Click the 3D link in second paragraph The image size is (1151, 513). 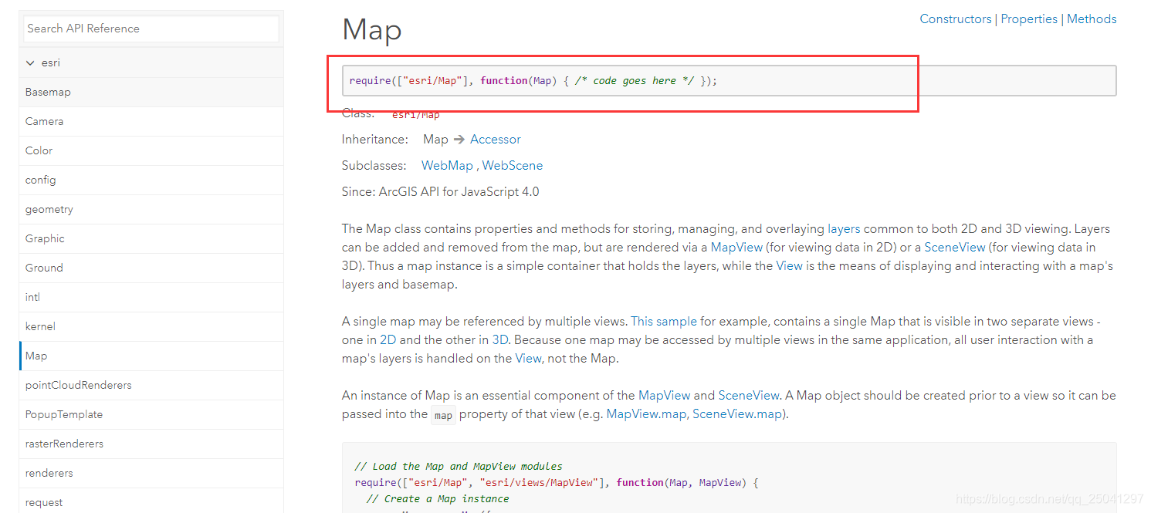(500, 340)
